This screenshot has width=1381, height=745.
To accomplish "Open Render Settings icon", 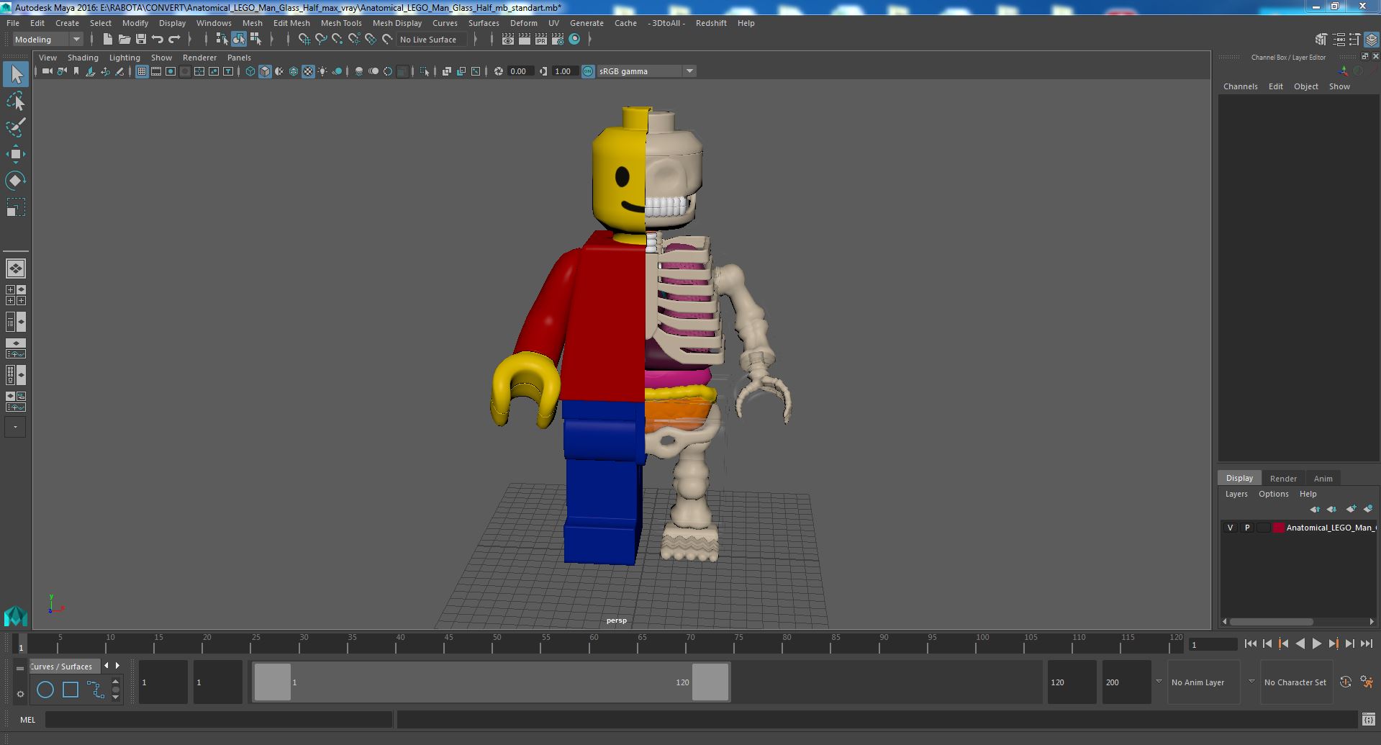I will pyautogui.click(x=558, y=40).
